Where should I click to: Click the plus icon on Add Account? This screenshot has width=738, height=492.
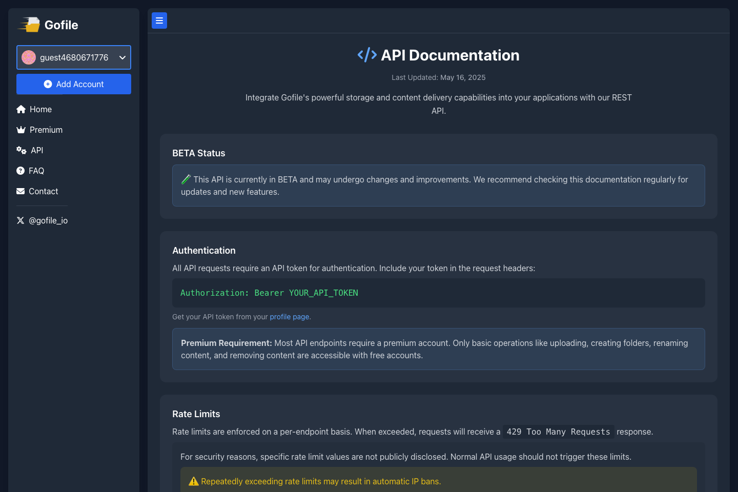[x=47, y=84]
